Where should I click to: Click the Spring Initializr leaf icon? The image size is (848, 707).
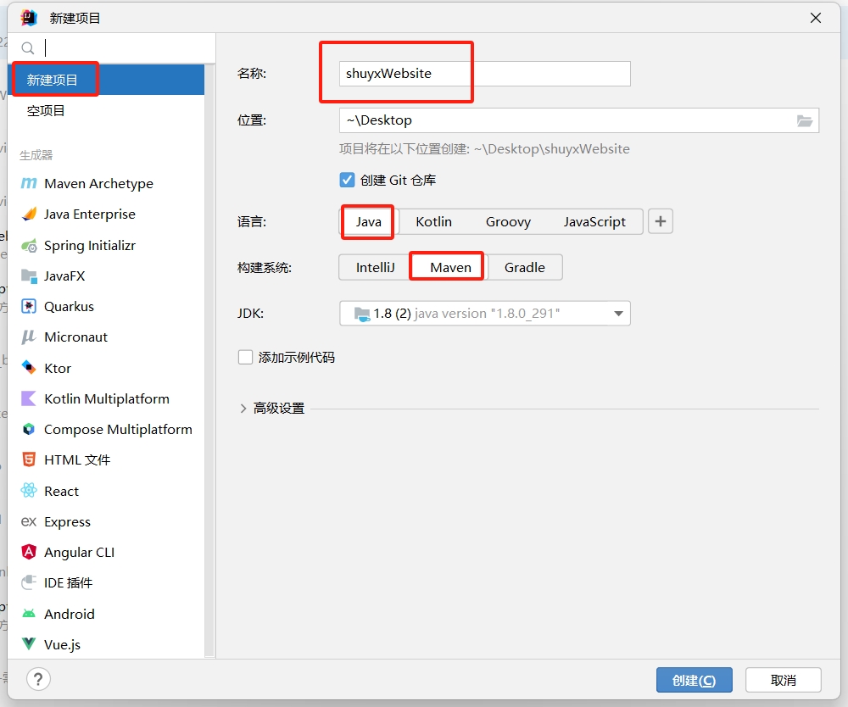click(x=29, y=246)
